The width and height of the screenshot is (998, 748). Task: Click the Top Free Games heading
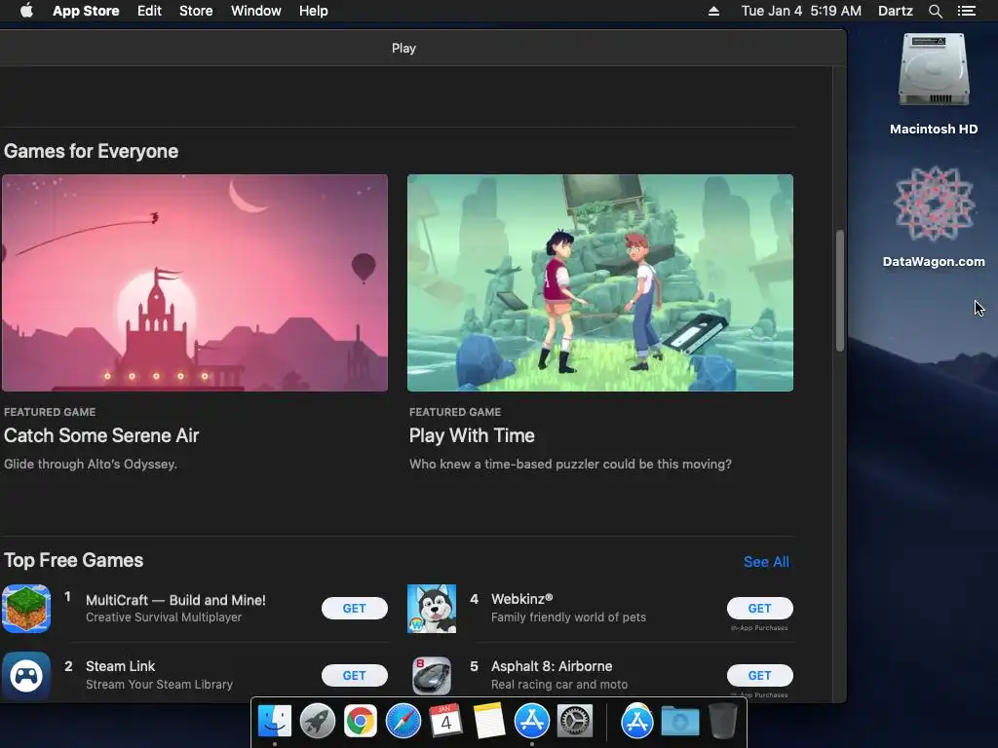pyautogui.click(x=73, y=560)
